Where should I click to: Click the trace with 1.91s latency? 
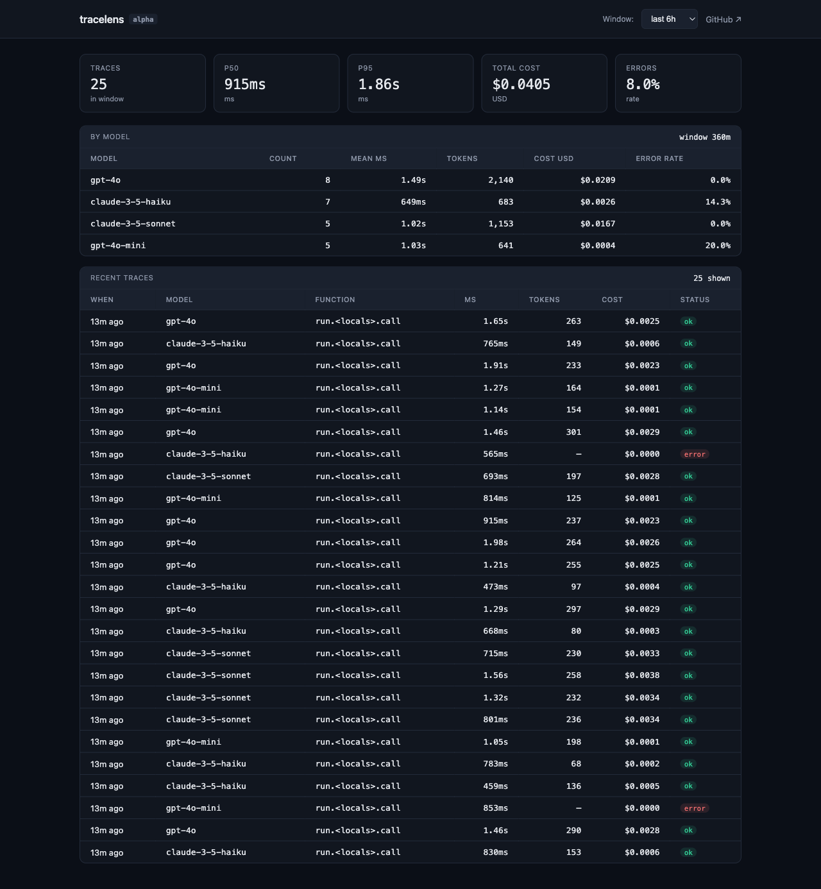(x=410, y=366)
